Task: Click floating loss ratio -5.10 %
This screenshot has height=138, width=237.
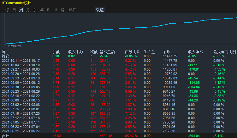Action: 219,87
